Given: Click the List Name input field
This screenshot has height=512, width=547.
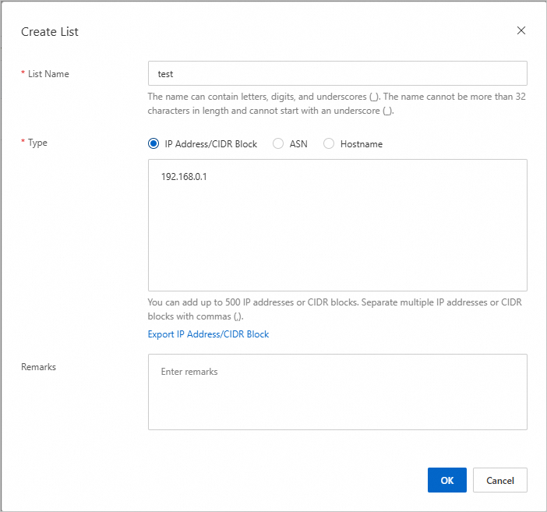Looking at the screenshot, I should coord(337,74).
